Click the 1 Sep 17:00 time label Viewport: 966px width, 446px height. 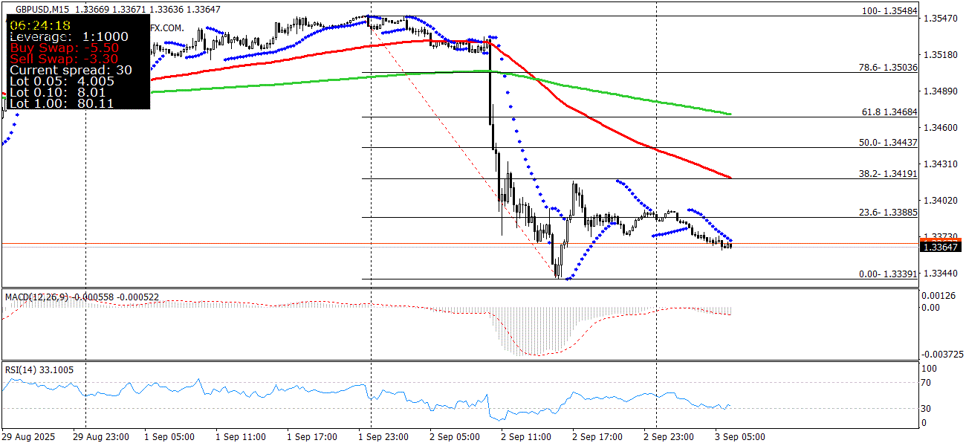click(x=311, y=437)
